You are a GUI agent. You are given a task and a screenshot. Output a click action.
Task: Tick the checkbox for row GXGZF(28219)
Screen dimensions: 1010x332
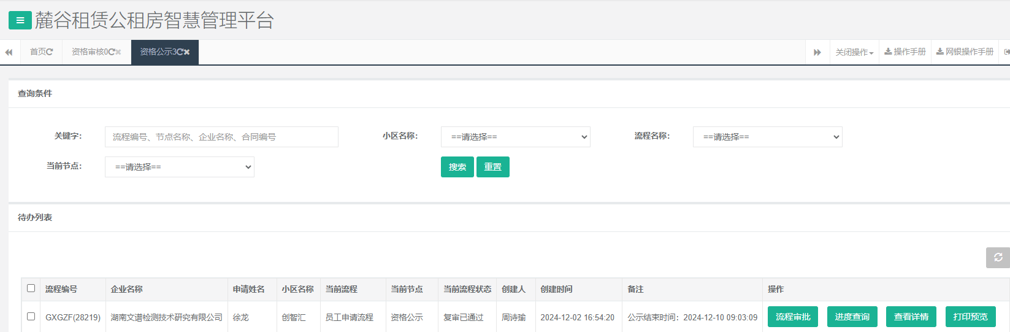[x=31, y=317]
